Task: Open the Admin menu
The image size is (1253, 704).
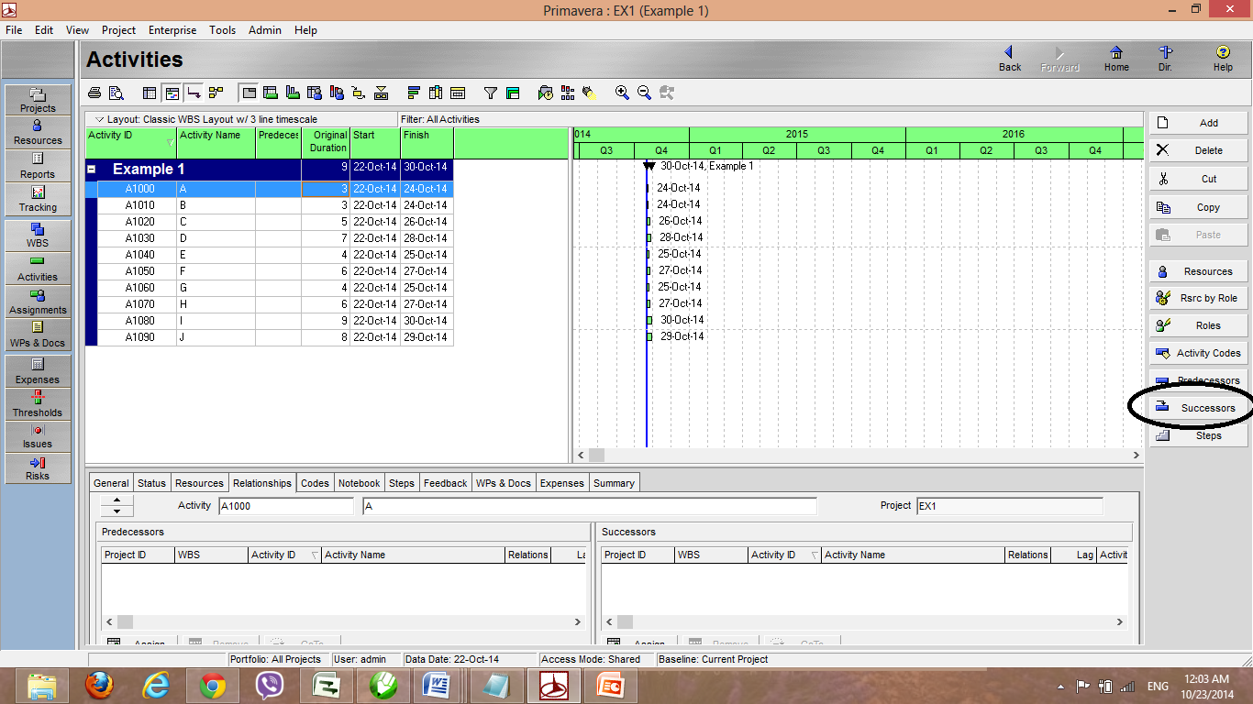Action: click(x=265, y=30)
